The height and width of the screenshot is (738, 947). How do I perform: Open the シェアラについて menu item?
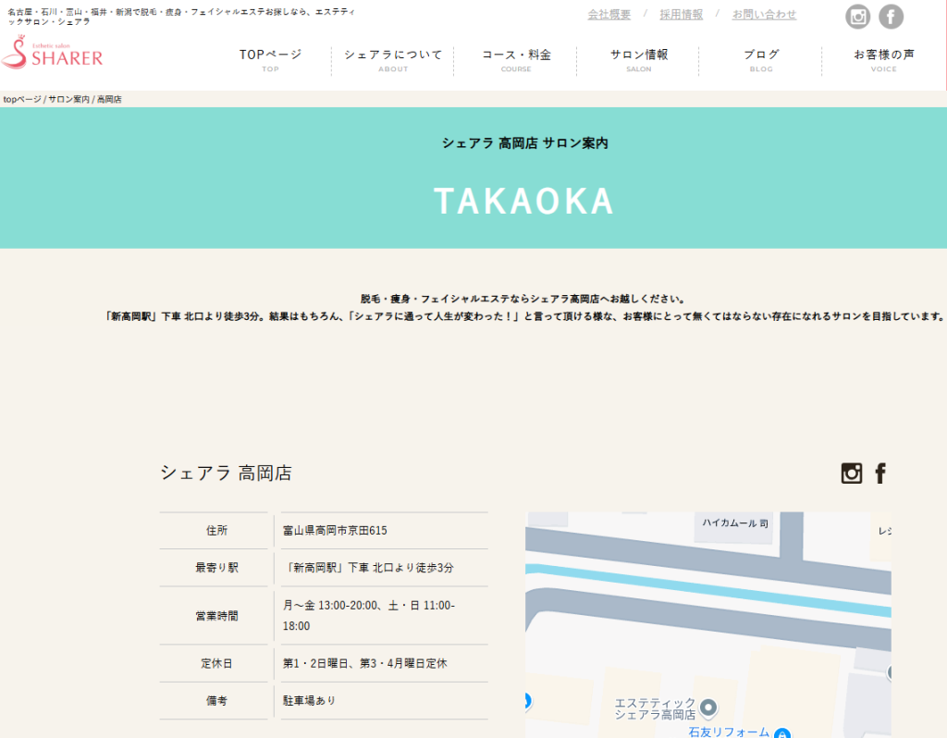tap(393, 60)
